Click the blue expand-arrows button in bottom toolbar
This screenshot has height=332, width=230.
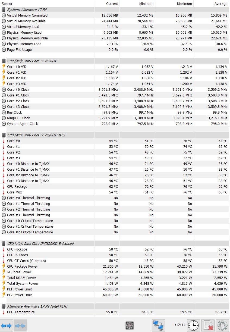(x=7, y=325)
